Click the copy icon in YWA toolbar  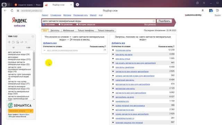coord(13,42)
